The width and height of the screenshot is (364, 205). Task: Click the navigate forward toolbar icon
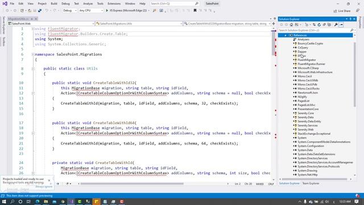15,10
